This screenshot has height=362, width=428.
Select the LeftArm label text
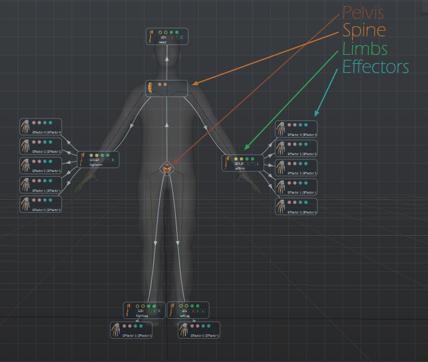(240, 169)
